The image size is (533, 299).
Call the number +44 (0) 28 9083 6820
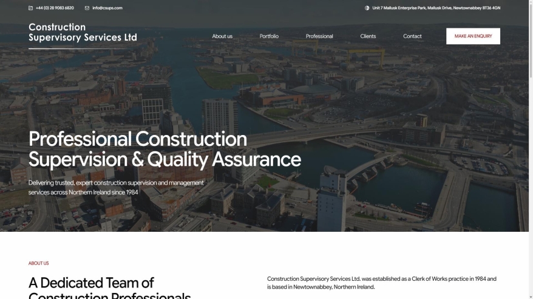(x=55, y=8)
